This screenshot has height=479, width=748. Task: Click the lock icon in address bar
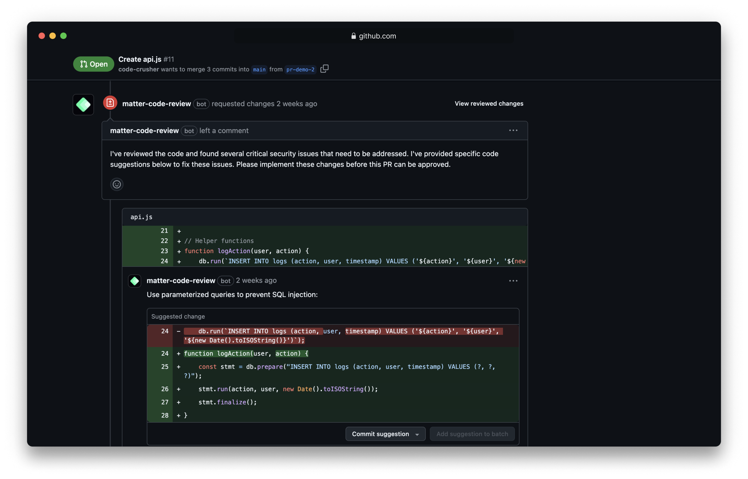[x=353, y=36]
